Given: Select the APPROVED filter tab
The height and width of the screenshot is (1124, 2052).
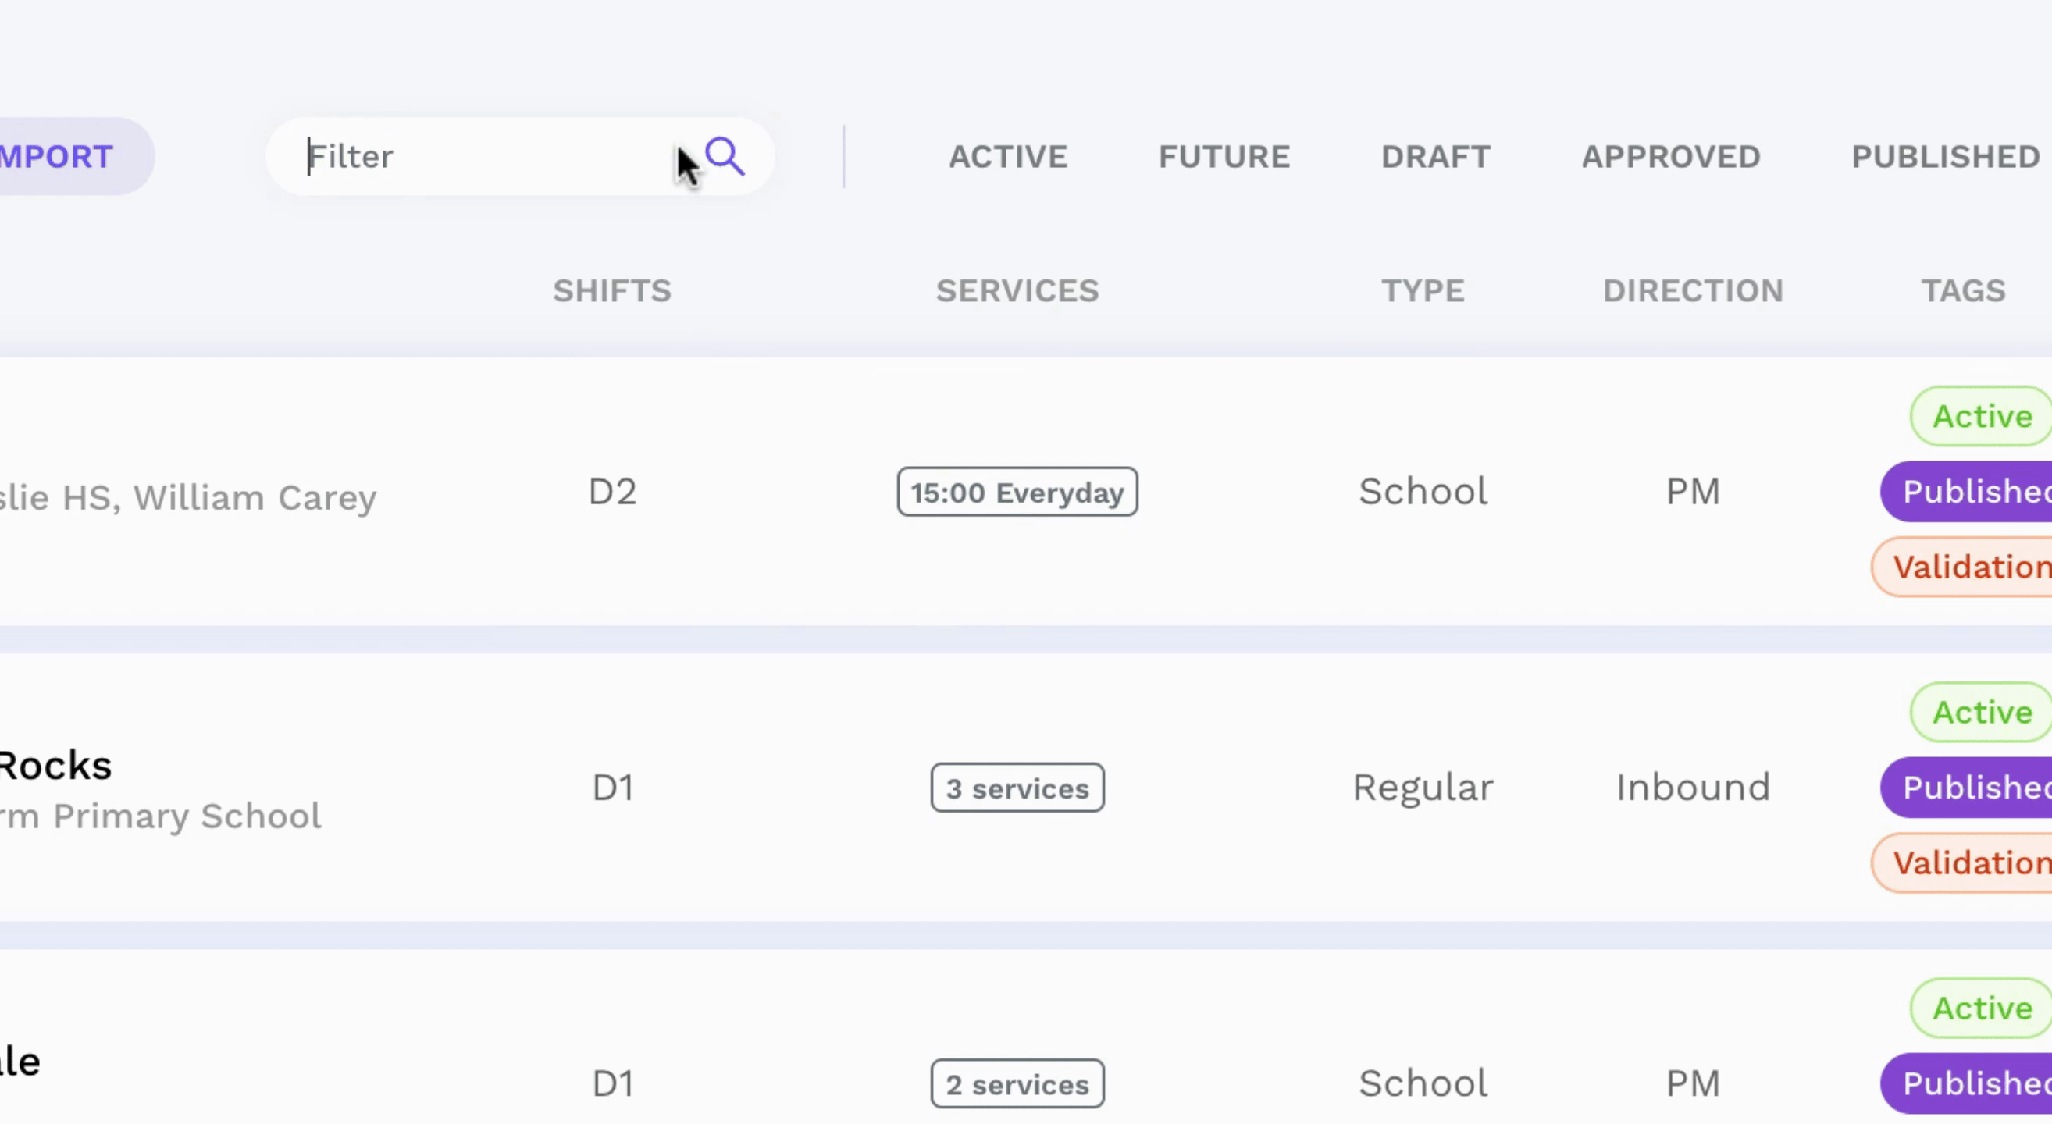Looking at the screenshot, I should tap(1670, 157).
